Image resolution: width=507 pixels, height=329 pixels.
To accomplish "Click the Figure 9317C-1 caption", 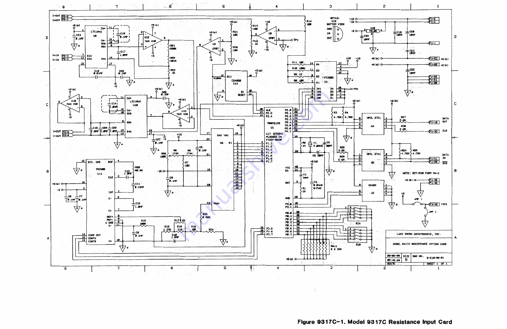I will click(375, 322).
